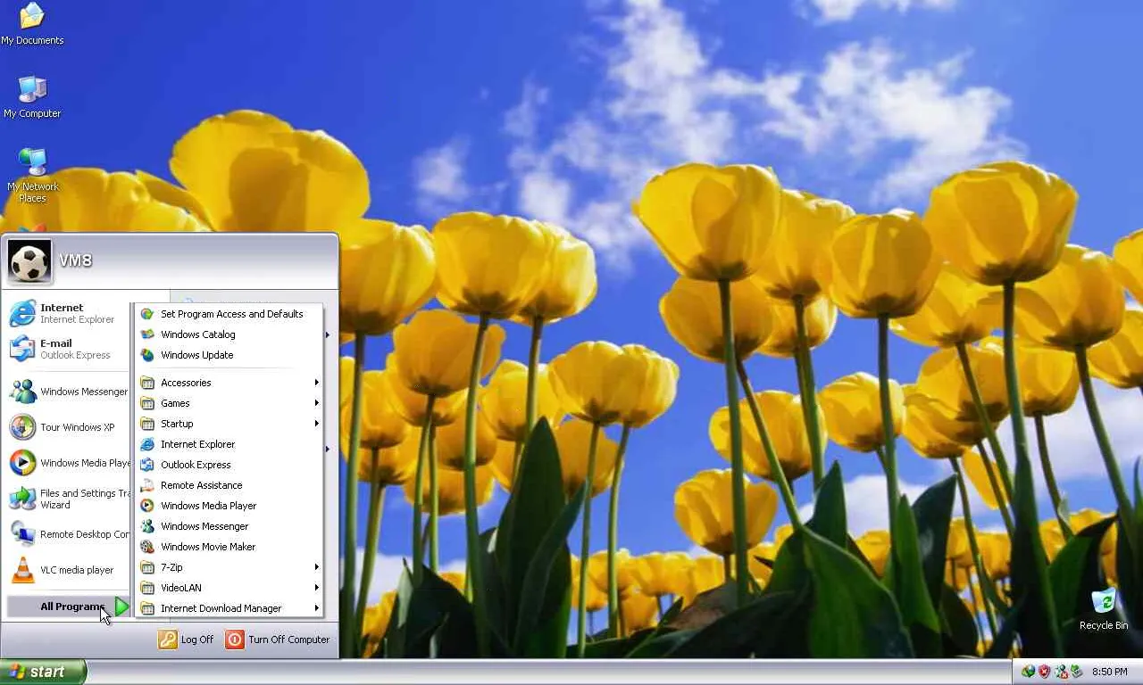Open Set Program Access and Defaults
Screen dimensions: 1143x685
tap(229, 314)
